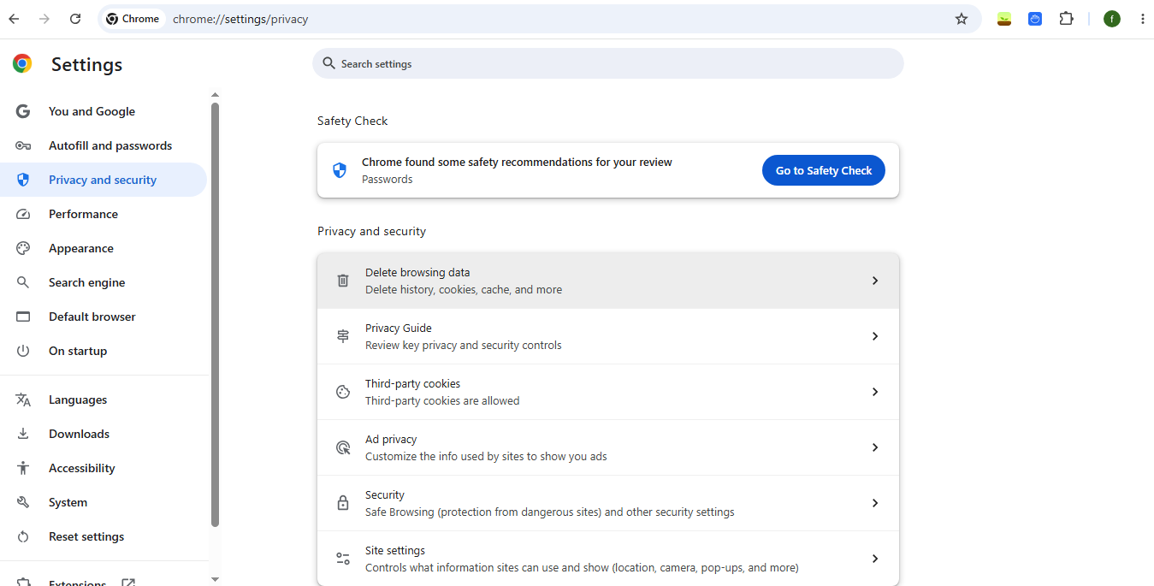Click the cookie icon on Third-party cookies
Screen dimensions: 1154x586
(x=343, y=392)
